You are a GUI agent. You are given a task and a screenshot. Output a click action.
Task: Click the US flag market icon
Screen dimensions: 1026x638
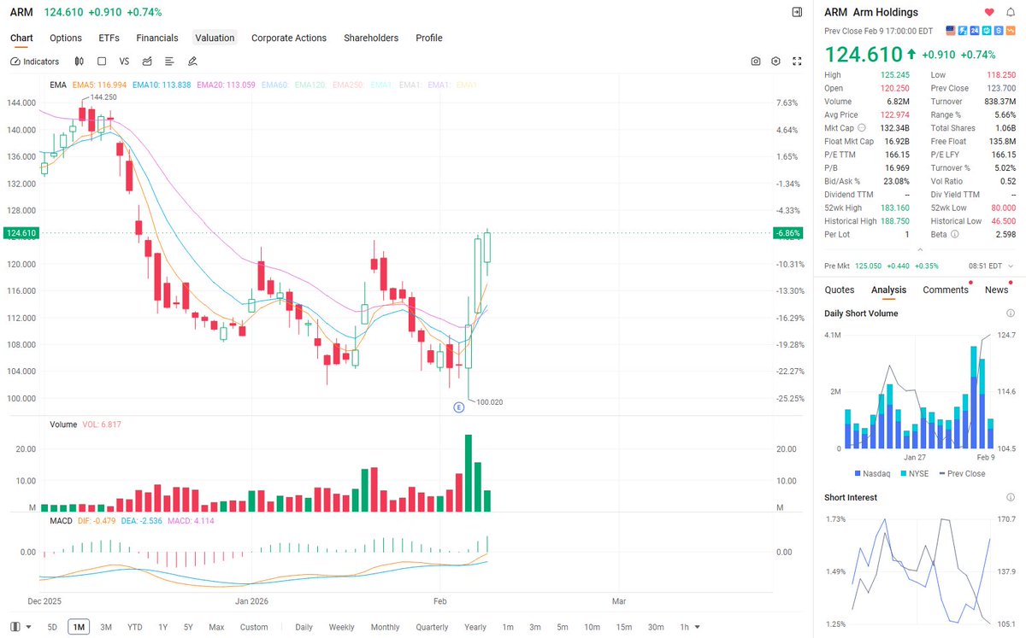click(951, 30)
